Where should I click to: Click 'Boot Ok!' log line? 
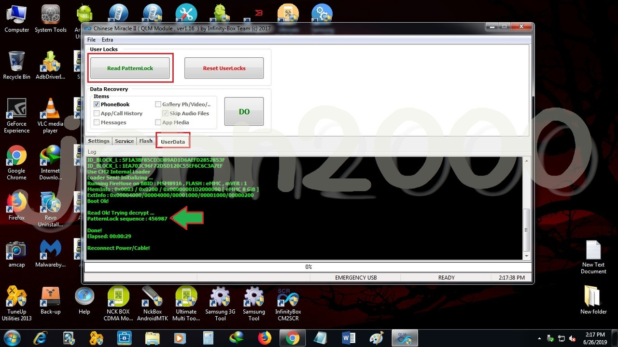(x=98, y=201)
